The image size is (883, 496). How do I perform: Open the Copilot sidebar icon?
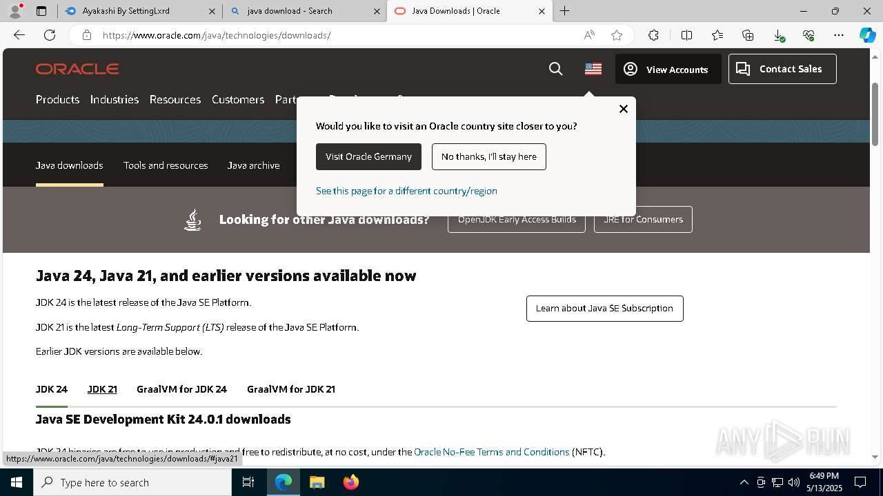[868, 35]
